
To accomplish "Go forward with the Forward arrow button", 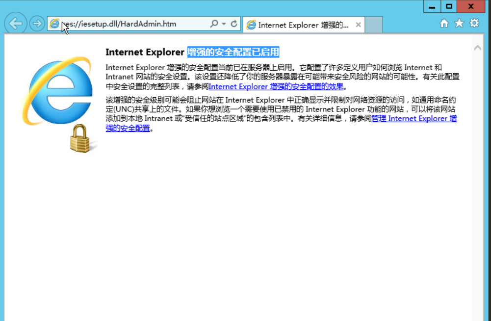I will tap(37, 24).
